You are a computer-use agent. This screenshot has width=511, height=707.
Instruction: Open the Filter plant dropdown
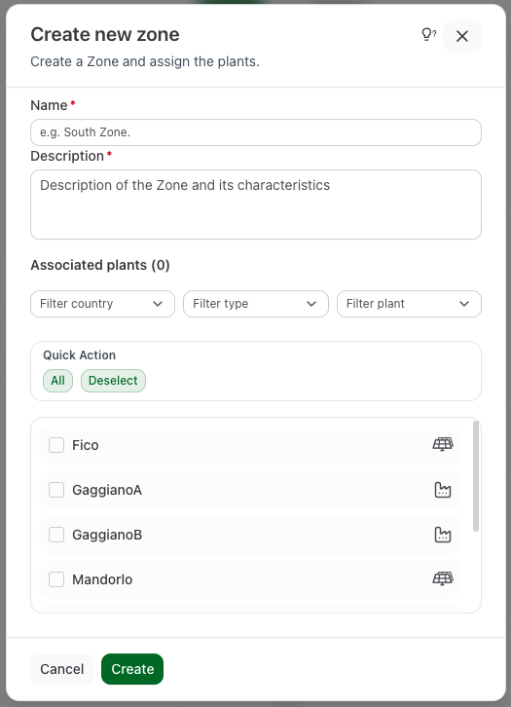tap(409, 304)
